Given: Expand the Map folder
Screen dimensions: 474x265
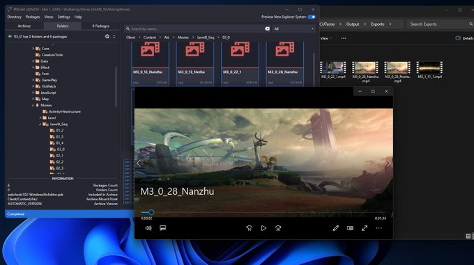Looking at the screenshot, I should point(33,99).
